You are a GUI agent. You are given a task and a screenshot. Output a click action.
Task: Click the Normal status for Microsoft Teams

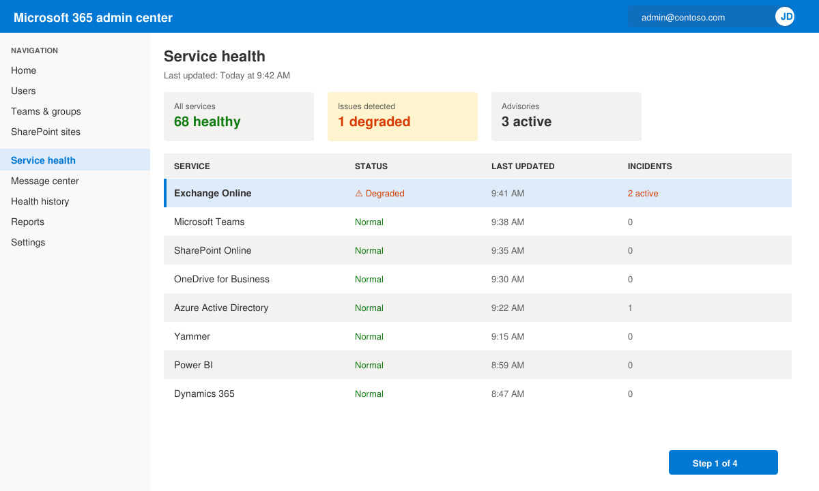point(369,222)
